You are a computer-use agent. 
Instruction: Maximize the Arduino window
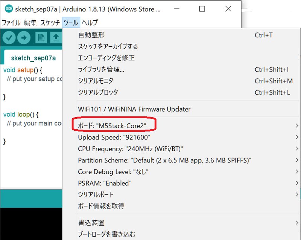[x=202, y=9]
